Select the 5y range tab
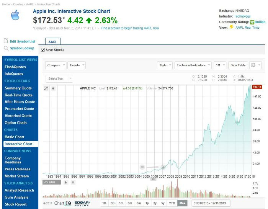The image size is (268, 209). (163, 203)
